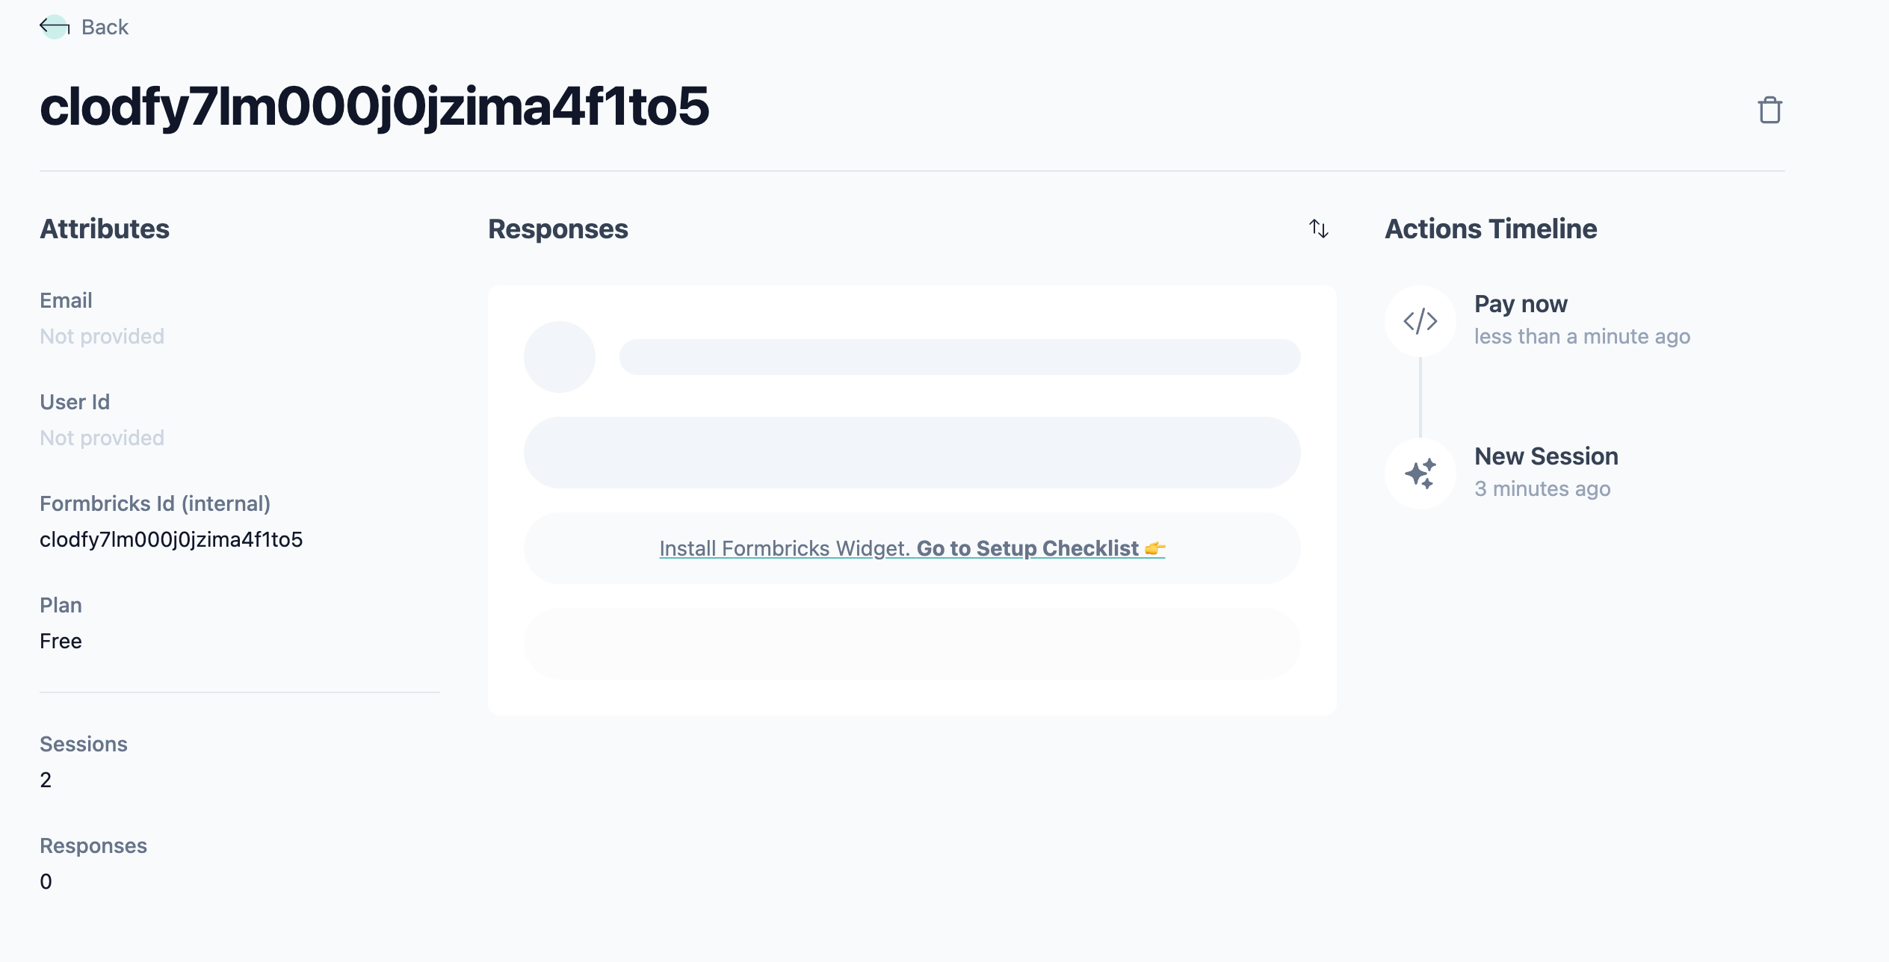Click the Formbricks Id internal value
The height and width of the screenshot is (962, 1889).
(171, 539)
